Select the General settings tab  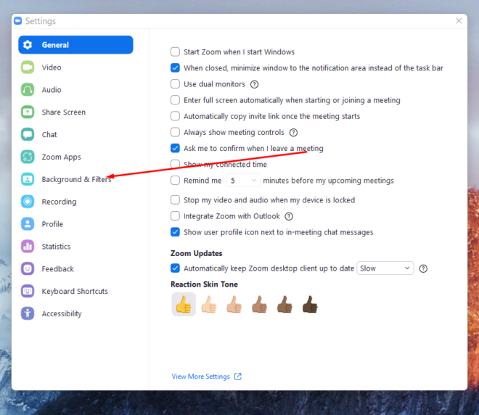tap(75, 45)
